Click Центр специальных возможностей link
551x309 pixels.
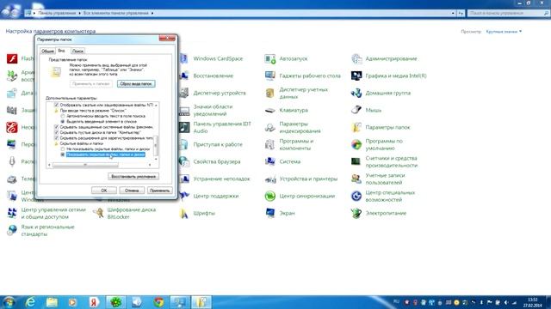(x=390, y=196)
